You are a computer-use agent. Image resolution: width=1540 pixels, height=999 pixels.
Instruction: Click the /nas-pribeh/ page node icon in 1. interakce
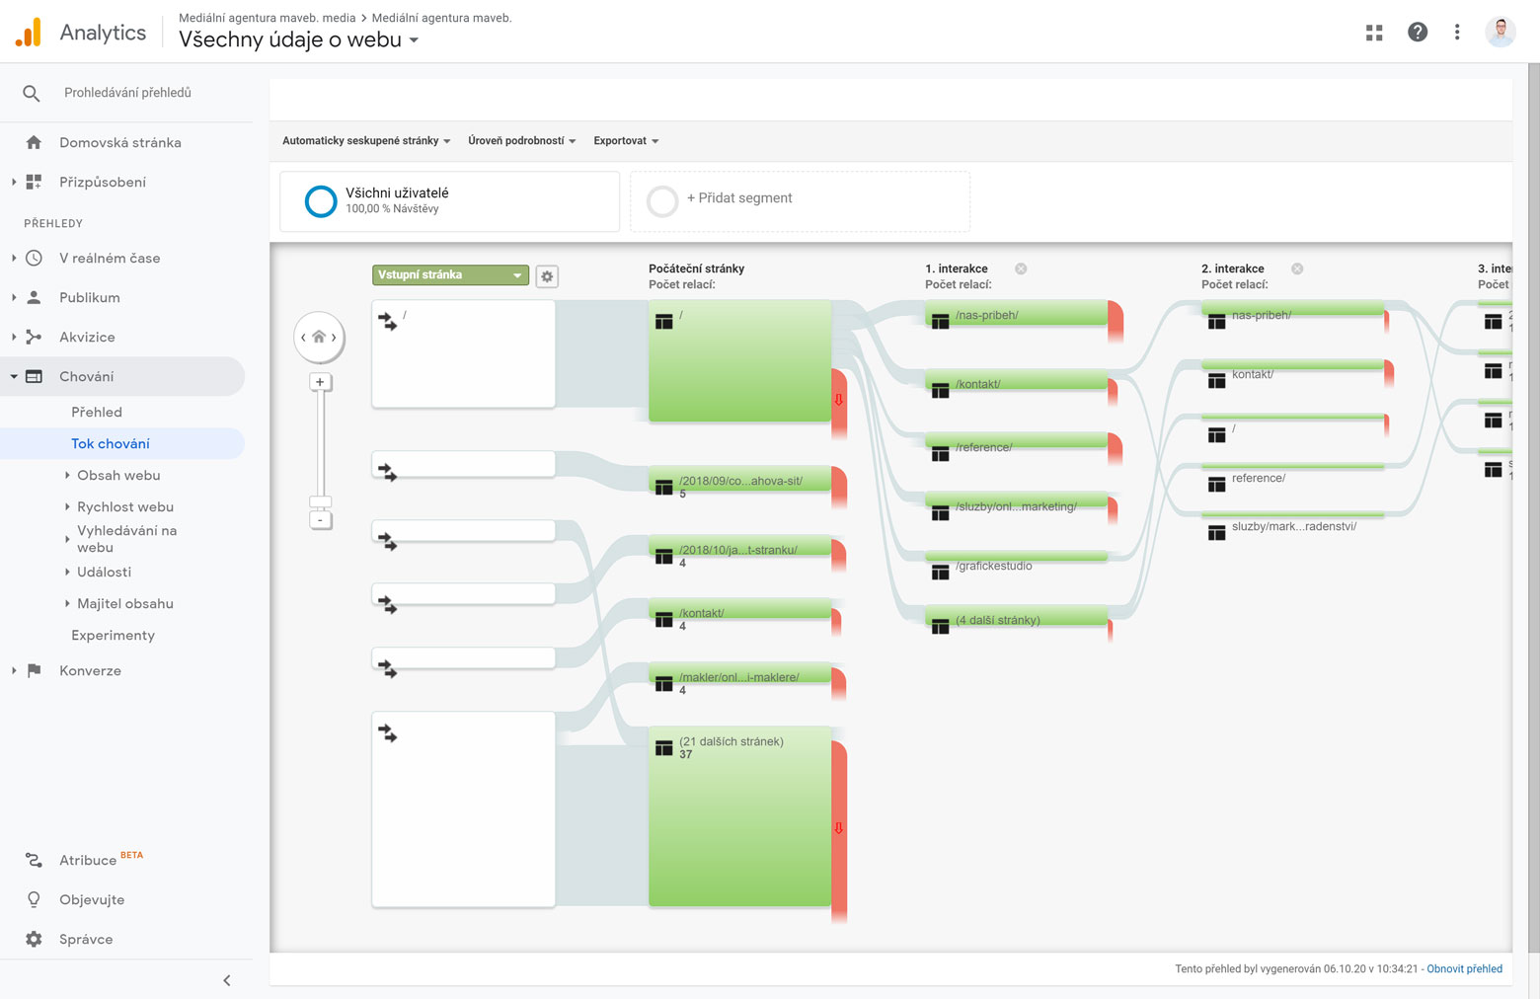coord(940,320)
